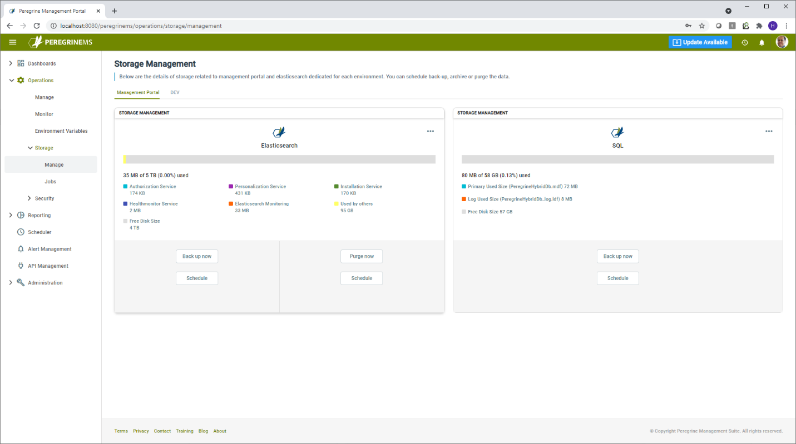Expand the Administration chevron
Image resolution: width=796 pixels, height=444 pixels.
pyautogui.click(x=11, y=282)
